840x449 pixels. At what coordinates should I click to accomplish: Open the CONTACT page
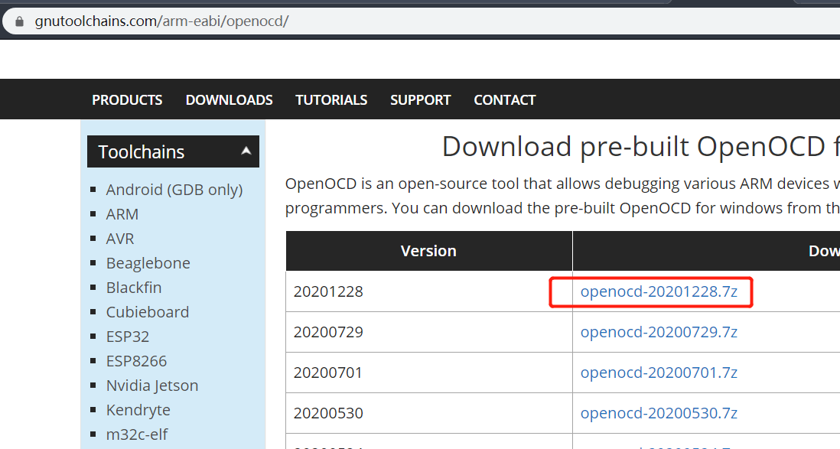point(504,99)
